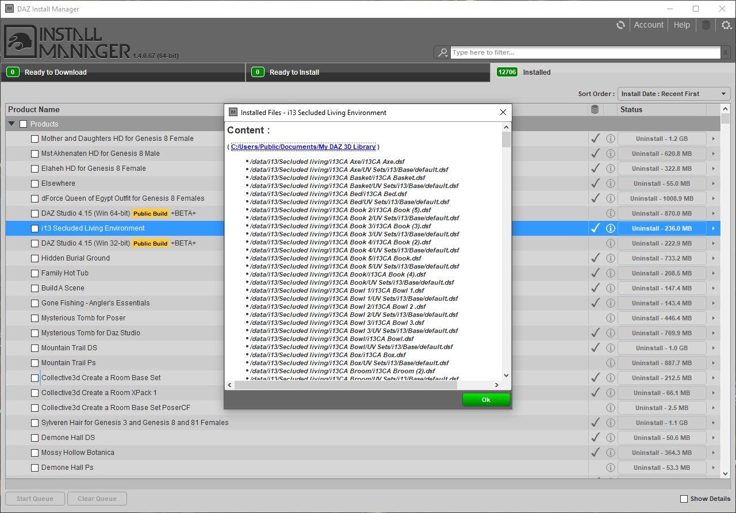Click the dialog's horizontal scrollbar thumb
Screen dimensions: 736x513
[346, 385]
